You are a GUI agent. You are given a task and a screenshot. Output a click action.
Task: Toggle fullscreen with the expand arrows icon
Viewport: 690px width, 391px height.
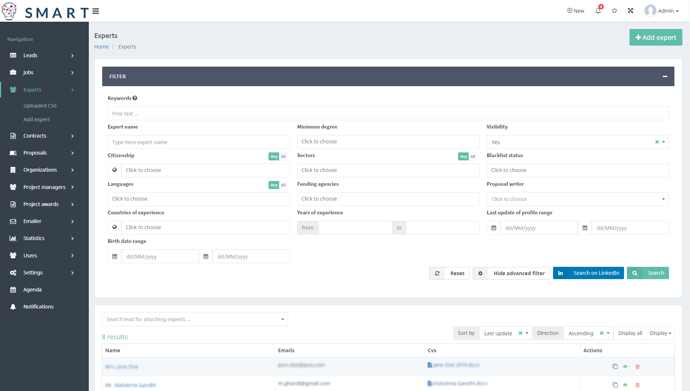[631, 11]
